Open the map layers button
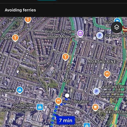 point(117,27)
